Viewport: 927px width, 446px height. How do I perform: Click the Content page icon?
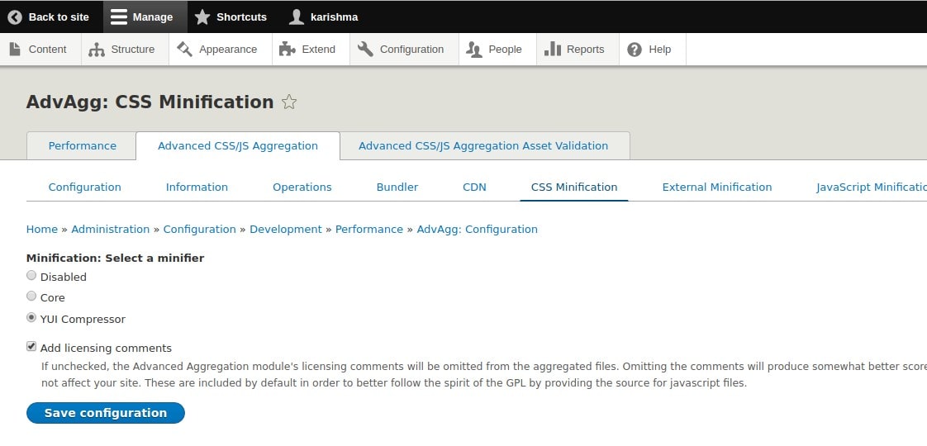pyautogui.click(x=15, y=49)
